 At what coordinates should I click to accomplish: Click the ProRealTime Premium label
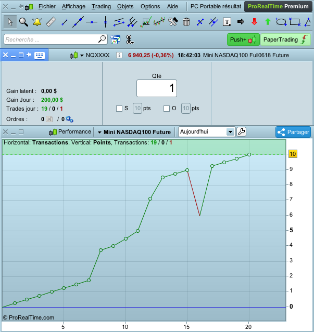point(278,7)
